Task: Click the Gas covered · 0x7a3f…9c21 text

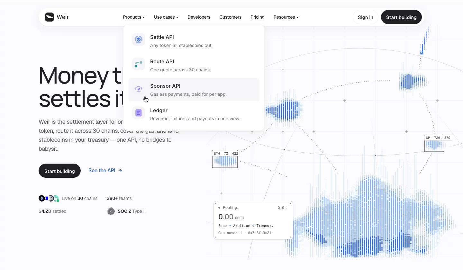Action: pyautogui.click(x=245, y=233)
